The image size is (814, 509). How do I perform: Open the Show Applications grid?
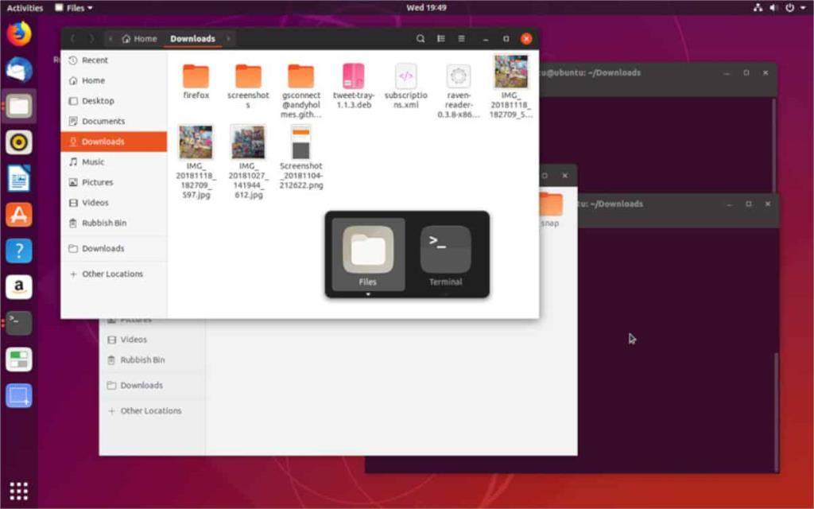click(19, 490)
